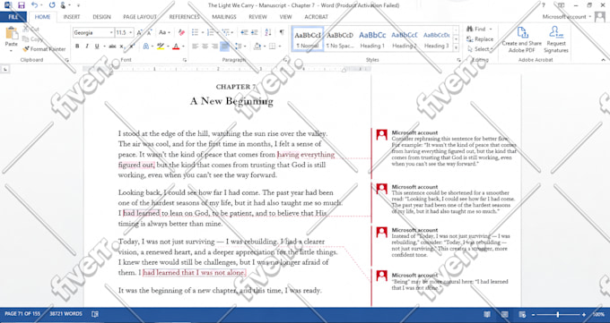Click the Format Painter brush

[26, 49]
